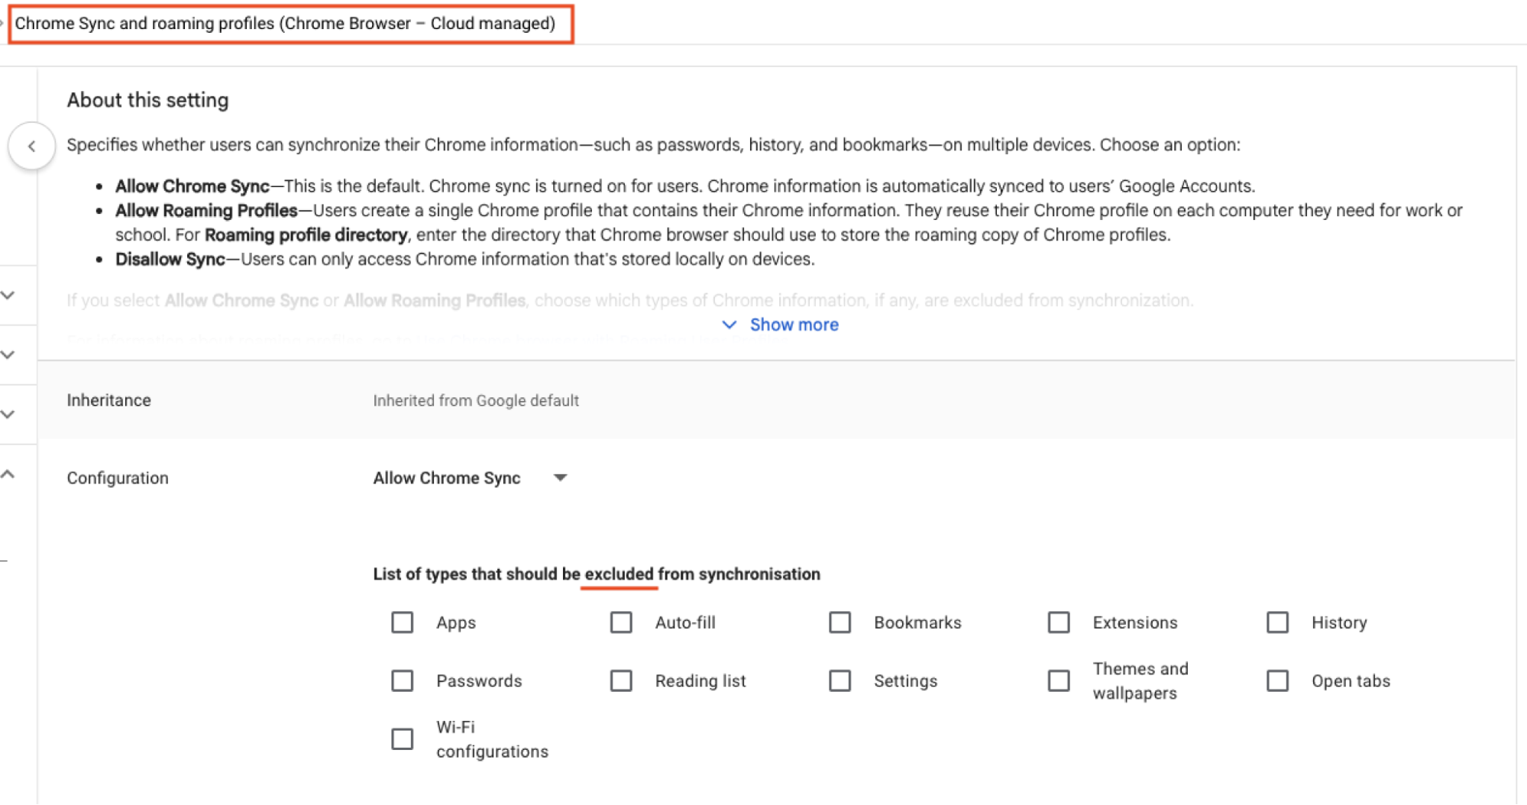
Task: Check History to exclude it from sync
Action: (1277, 622)
